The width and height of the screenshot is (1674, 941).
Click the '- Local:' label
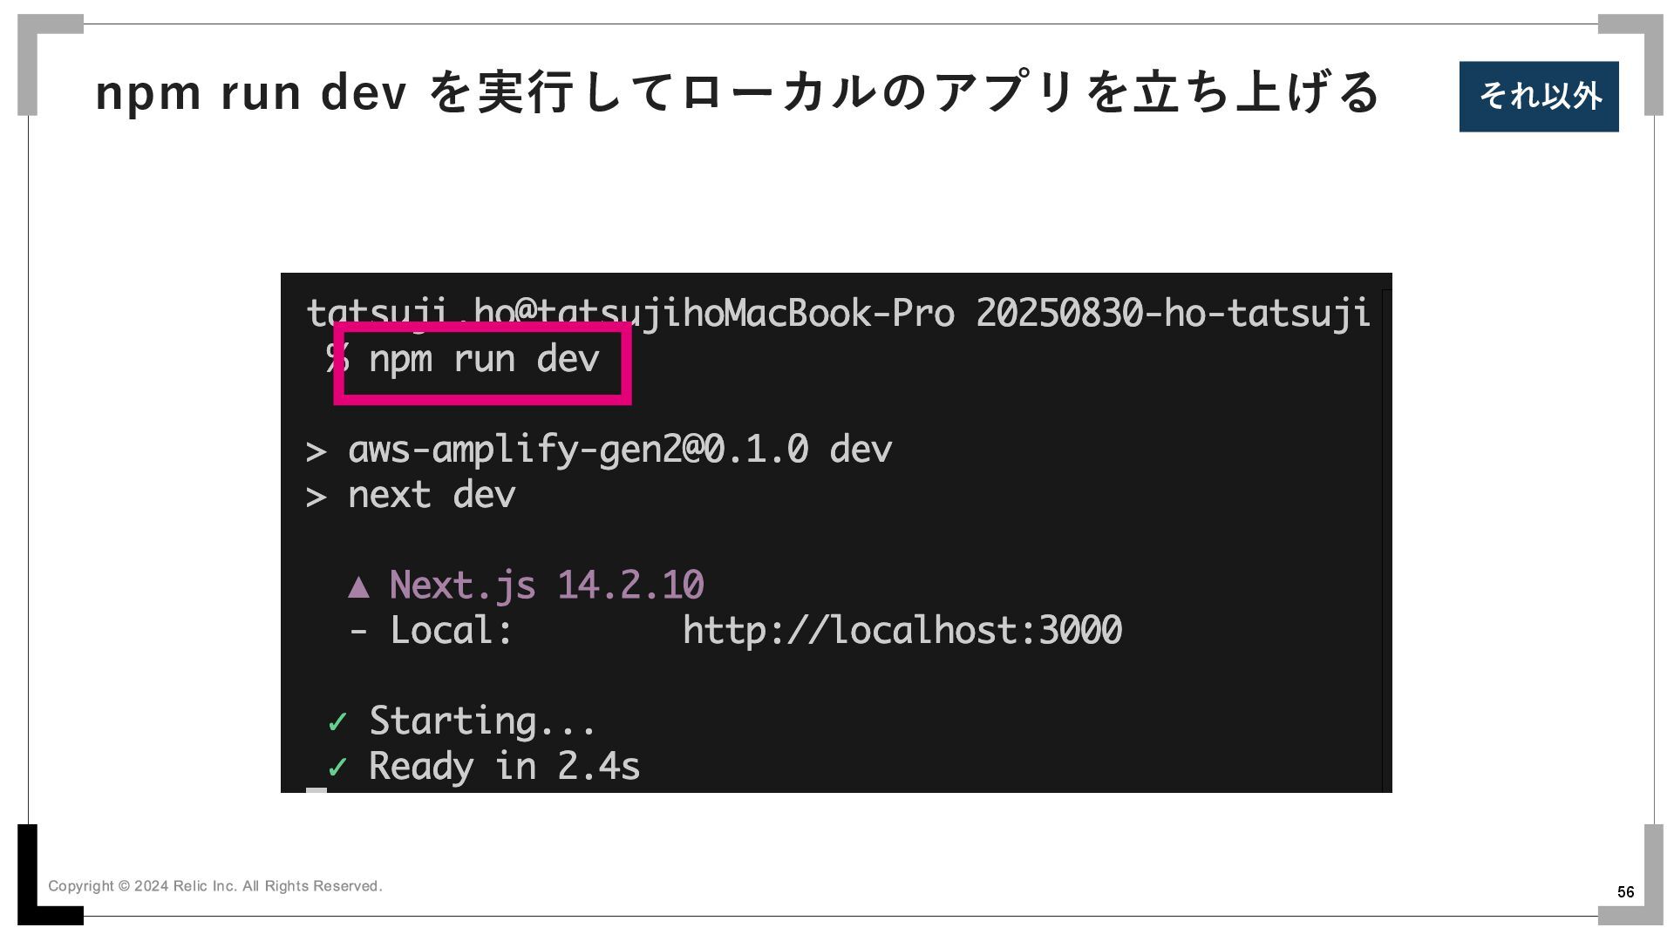430,631
